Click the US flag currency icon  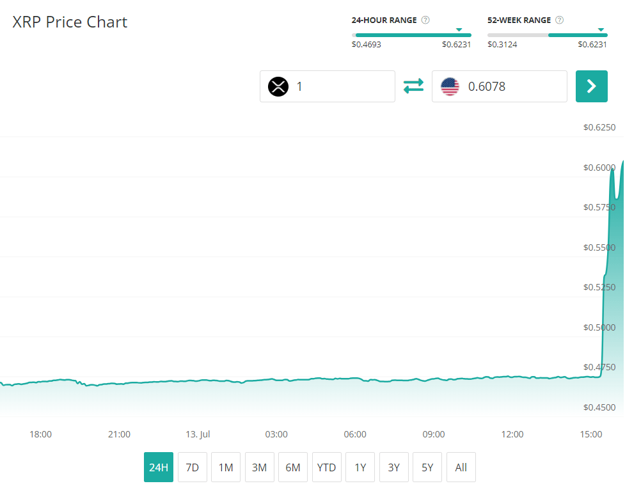point(450,86)
